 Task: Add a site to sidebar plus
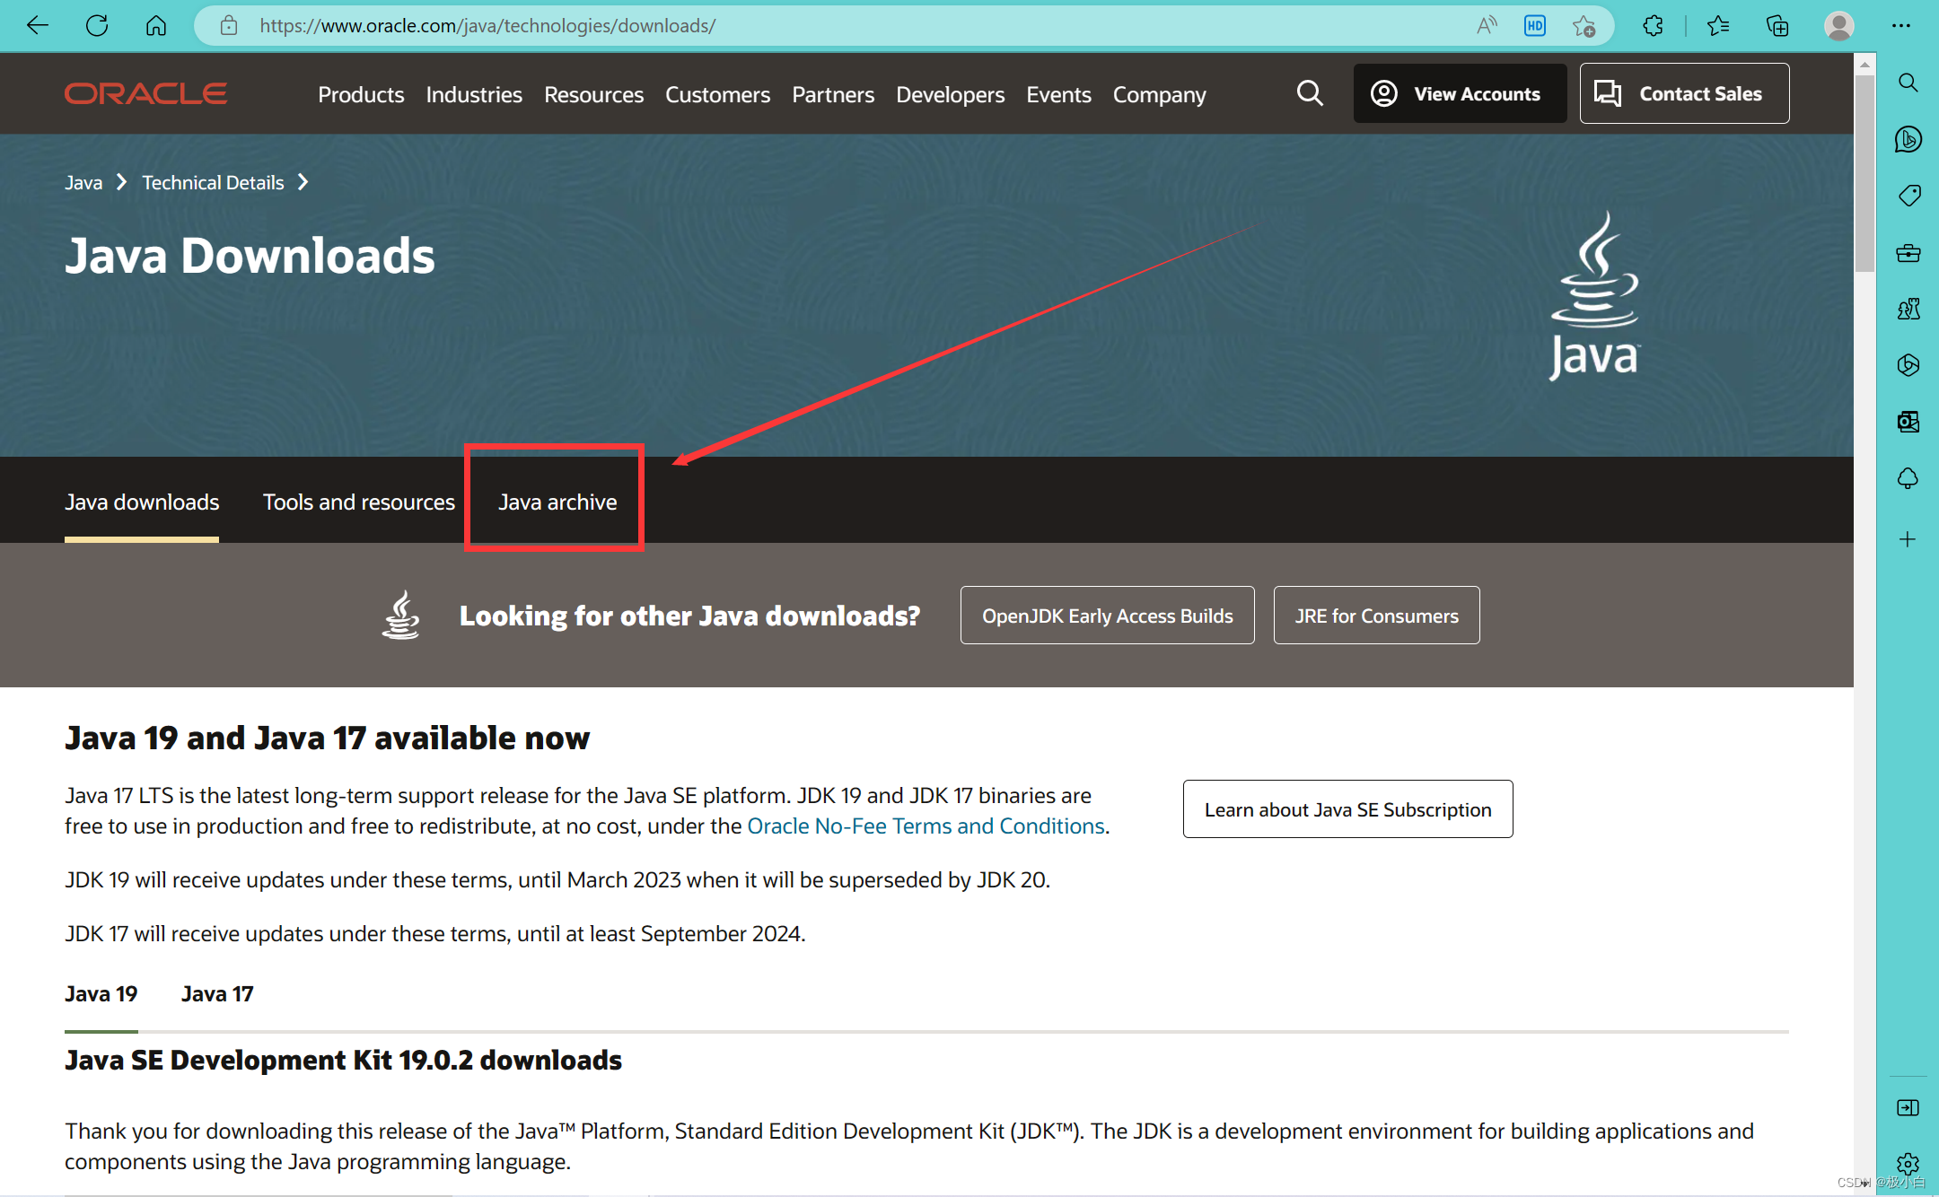coord(1908,539)
